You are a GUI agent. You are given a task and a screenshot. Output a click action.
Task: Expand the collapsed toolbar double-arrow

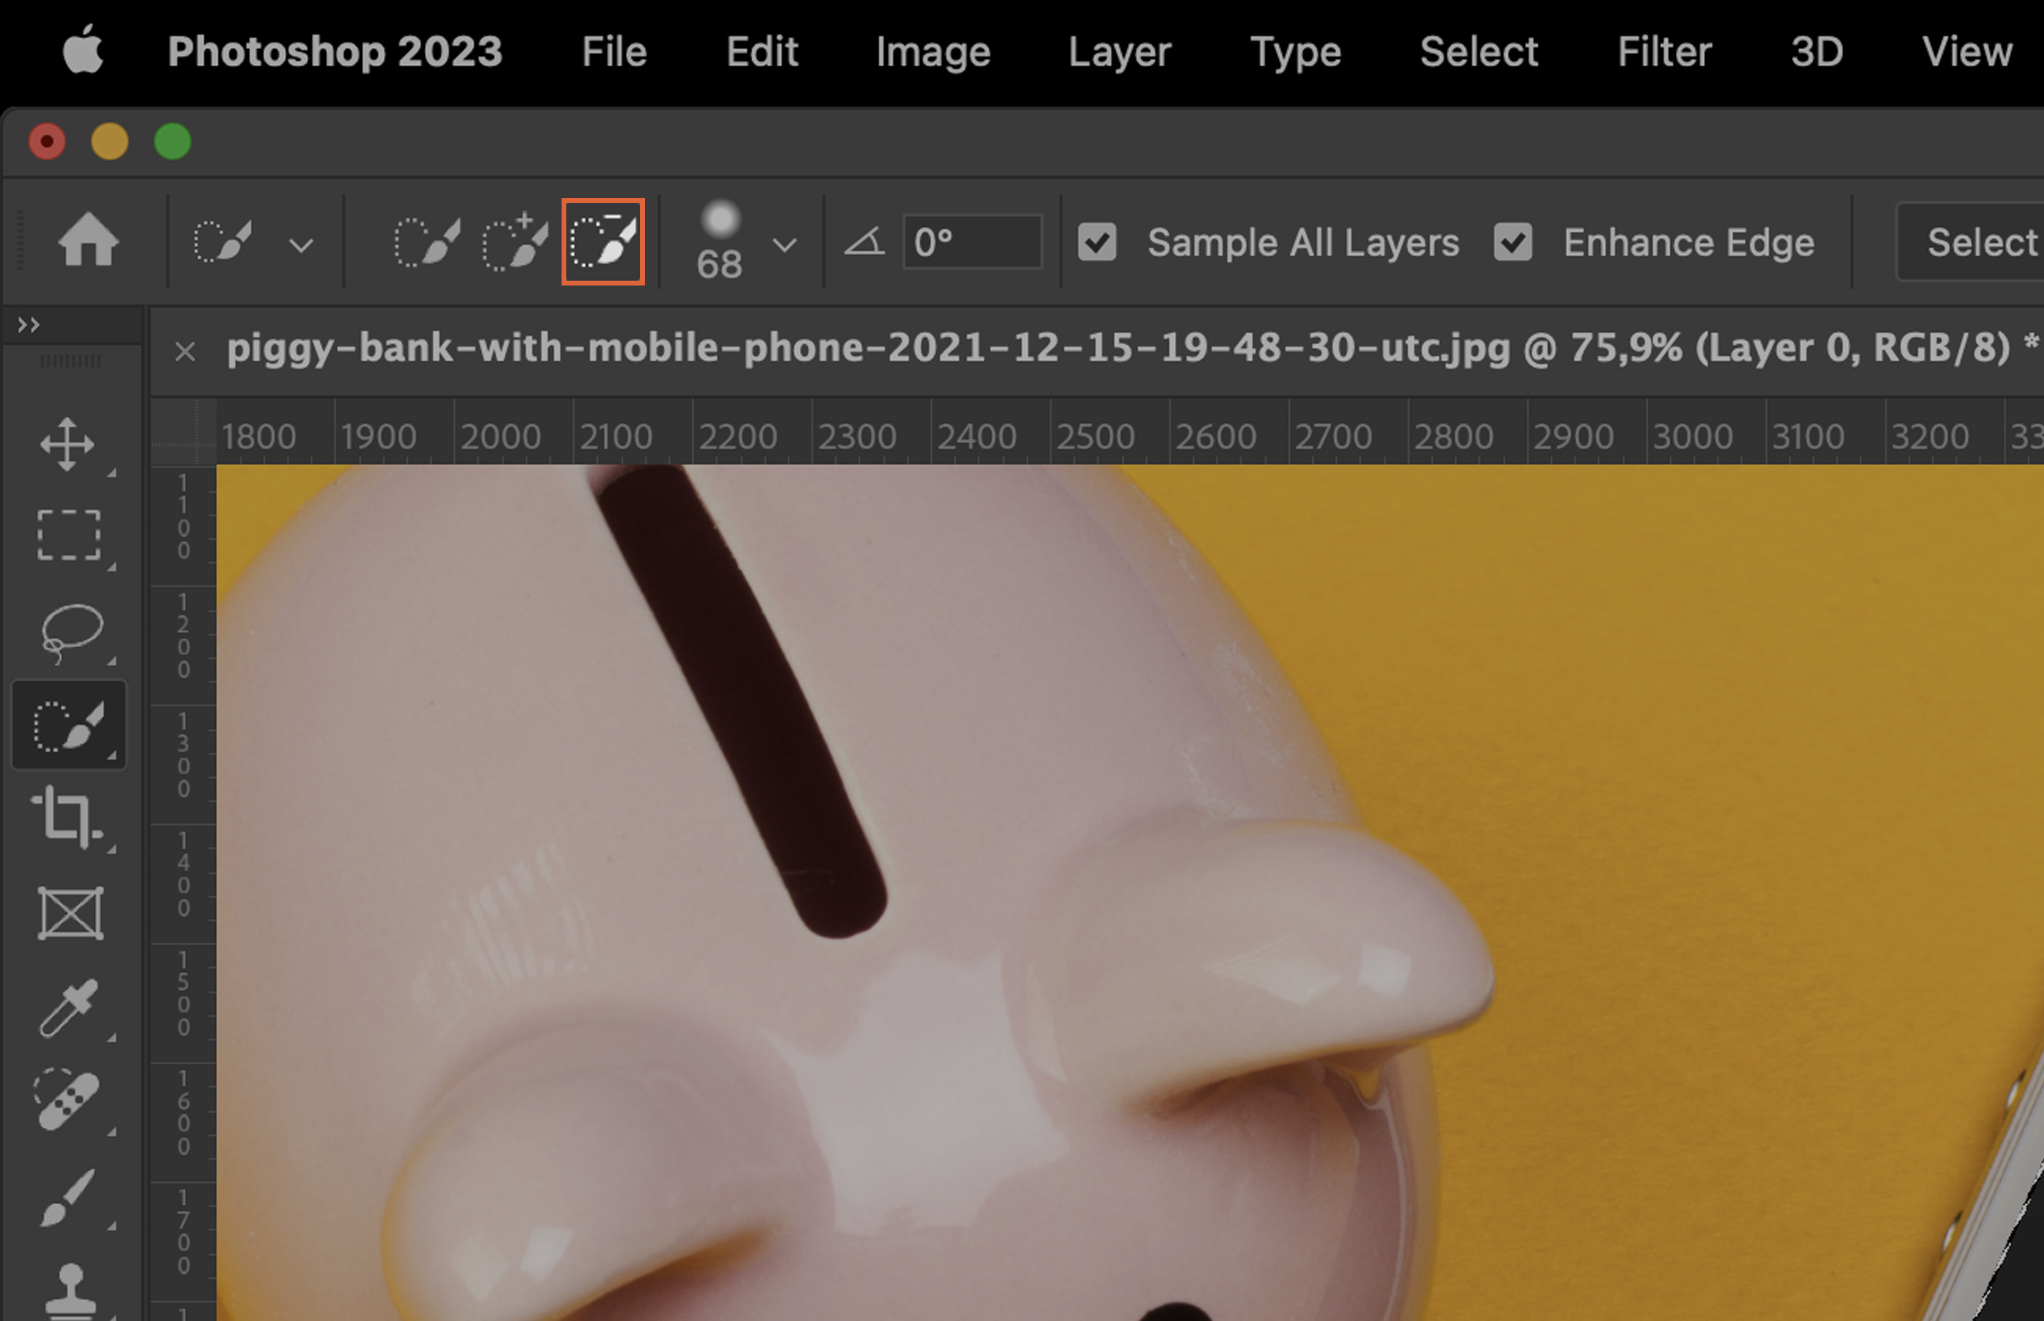[28, 325]
